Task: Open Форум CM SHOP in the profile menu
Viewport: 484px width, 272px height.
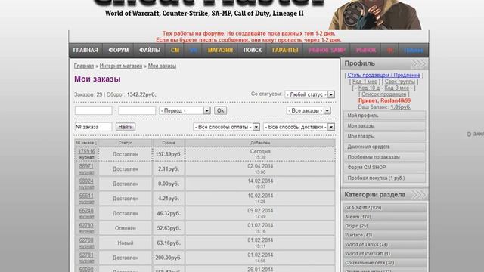Action: tap(384, 168)
